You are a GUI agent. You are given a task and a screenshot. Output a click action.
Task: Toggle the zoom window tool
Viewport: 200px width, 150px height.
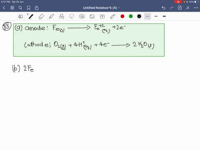coord(20,17)
